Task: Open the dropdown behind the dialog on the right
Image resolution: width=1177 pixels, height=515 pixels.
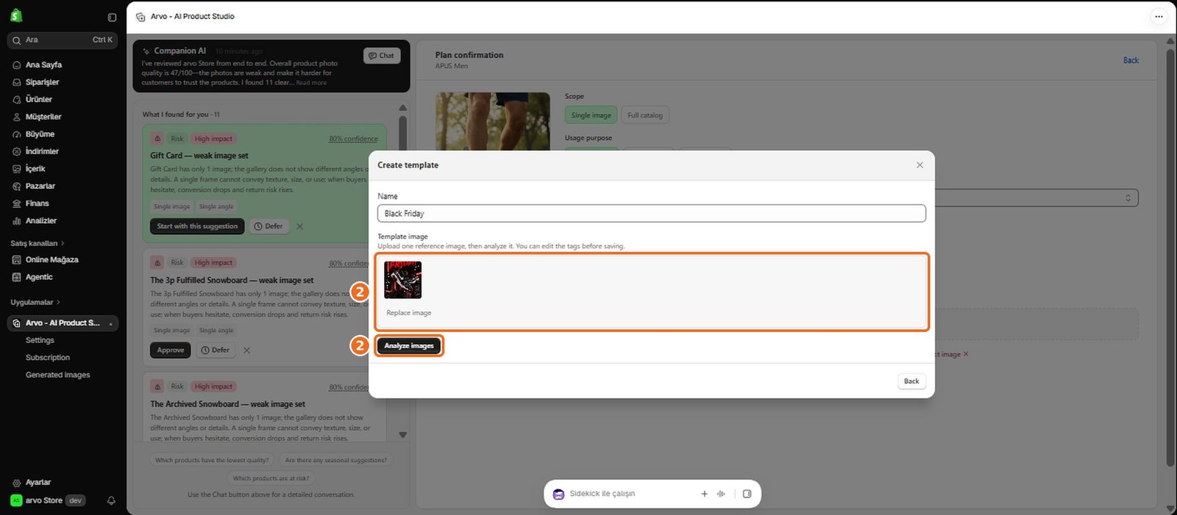Action: pyautogui.click(x=1037, y=198)
